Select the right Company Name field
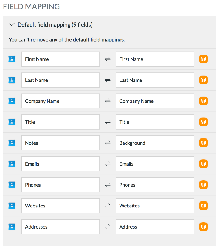216x248 pixels. click(x=155, y=101)
